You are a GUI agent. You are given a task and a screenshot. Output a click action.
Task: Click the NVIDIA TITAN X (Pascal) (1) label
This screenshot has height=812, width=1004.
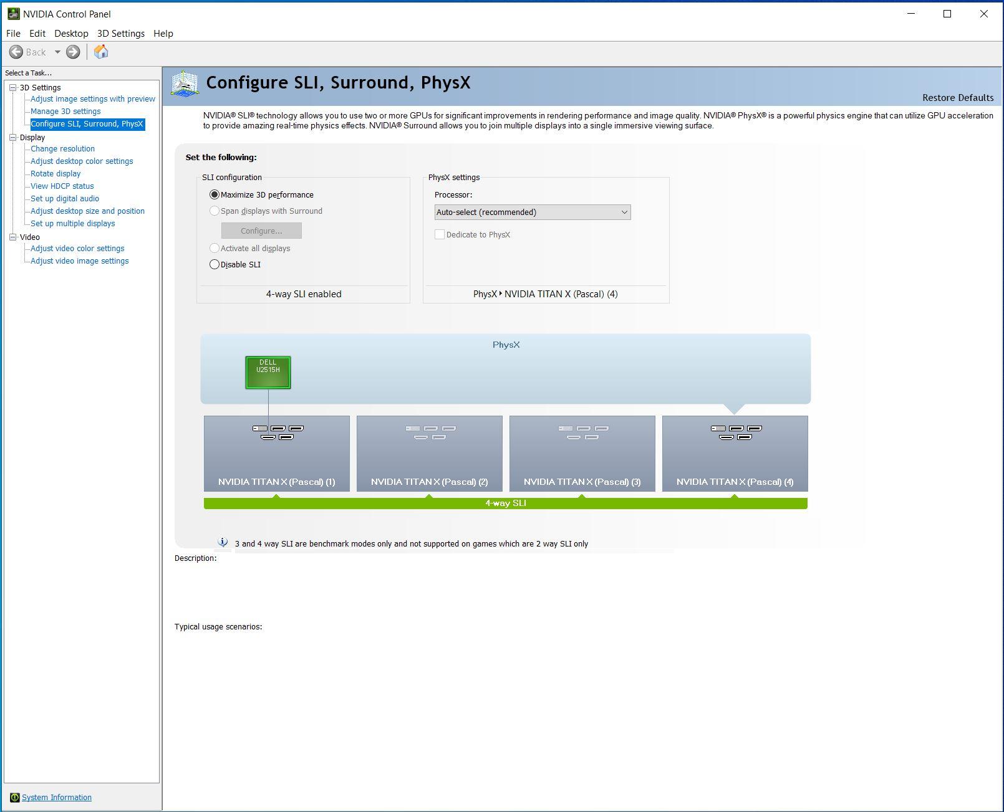click(x=277, y=482)
